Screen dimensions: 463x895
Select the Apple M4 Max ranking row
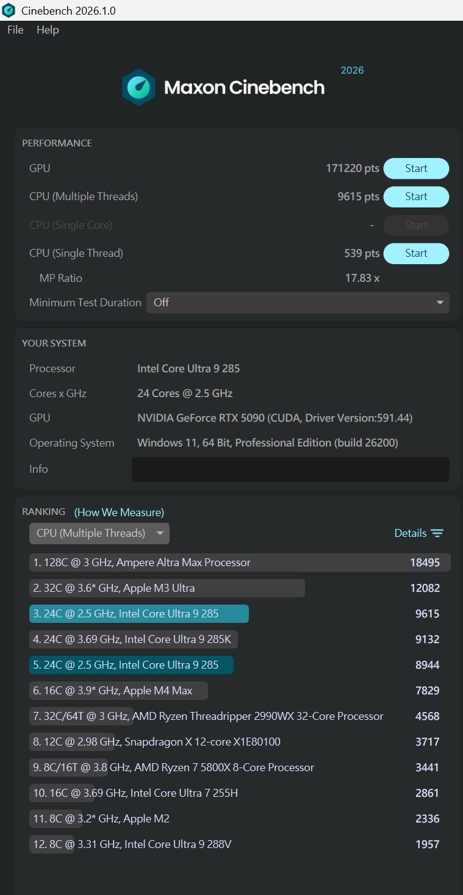[x=118, y=691]
